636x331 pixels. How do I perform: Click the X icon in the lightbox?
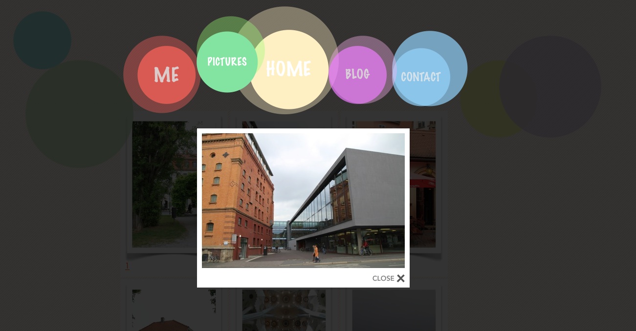click(x=401, y=278)
